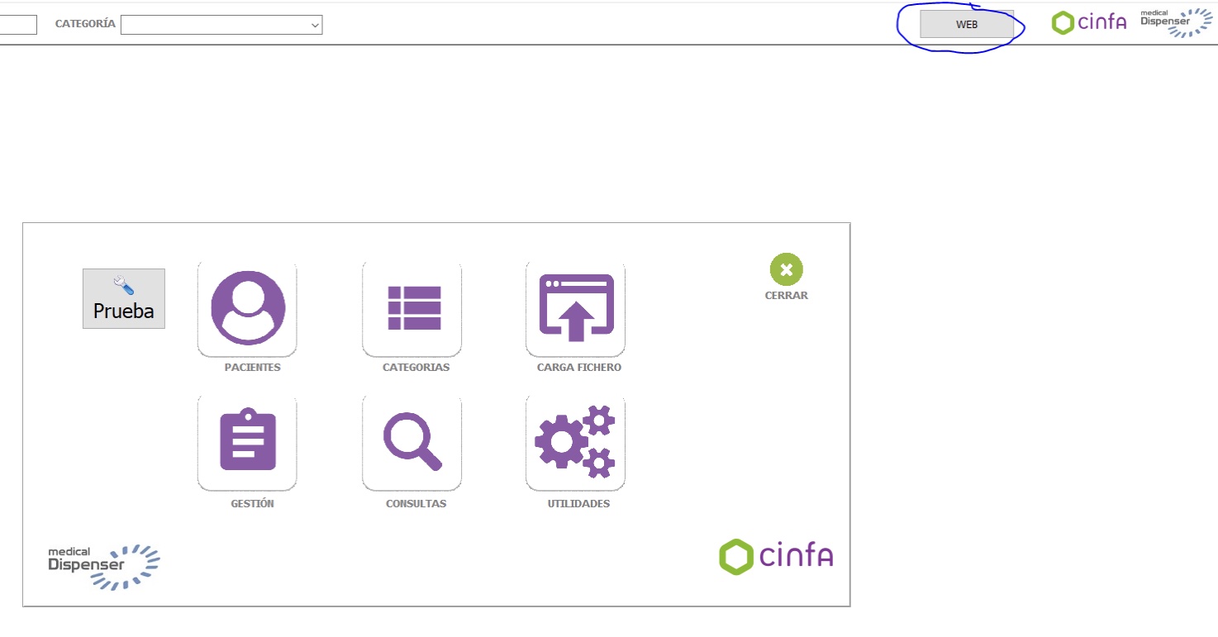Click Medical Dispenser logo in top bar
Viewport: 1218px width, 637px height.
tap(1177, 23)
